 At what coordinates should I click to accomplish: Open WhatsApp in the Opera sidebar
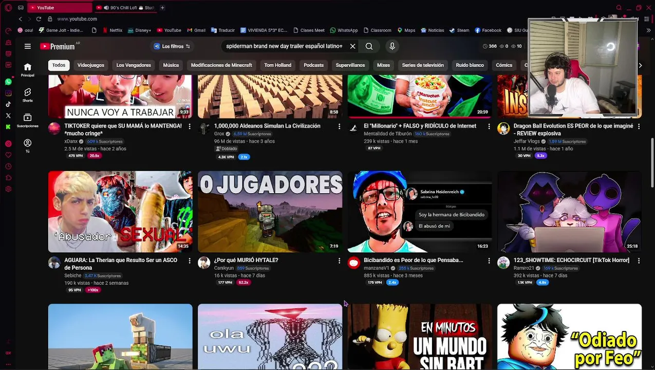click(x=8, y=82)
